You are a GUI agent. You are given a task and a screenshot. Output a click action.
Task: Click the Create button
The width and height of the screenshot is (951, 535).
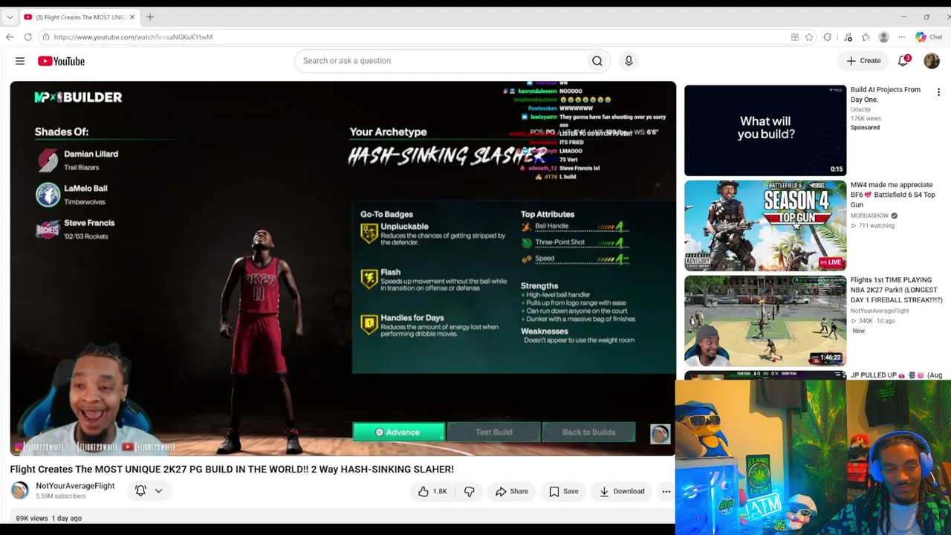pyautogui.click(x=863, y=61)
